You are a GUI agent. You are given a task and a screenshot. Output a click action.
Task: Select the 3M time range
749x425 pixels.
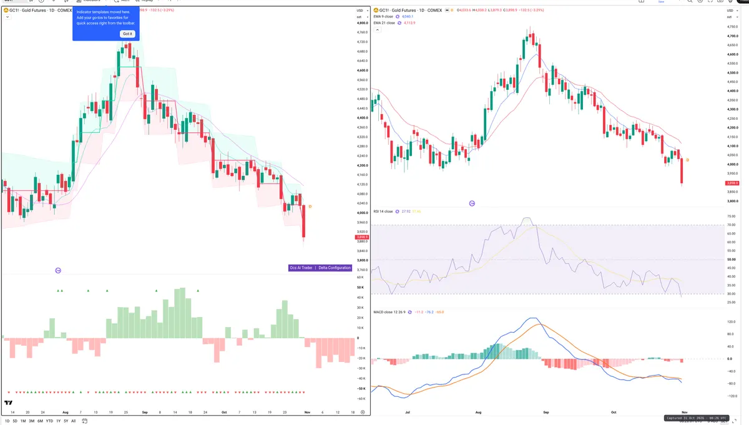tap(31, 421)
